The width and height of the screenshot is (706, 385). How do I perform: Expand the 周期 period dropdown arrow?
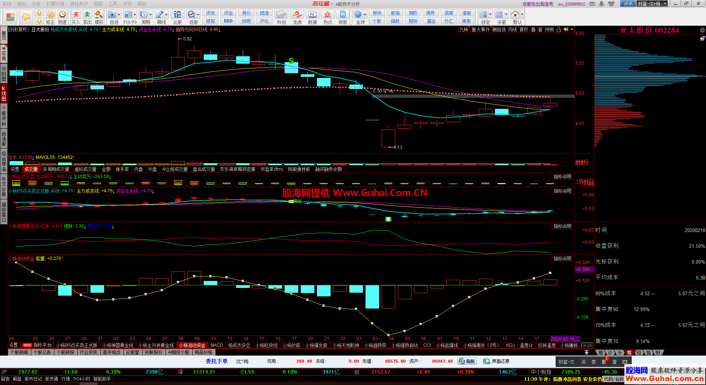click(x=151, y=15)
